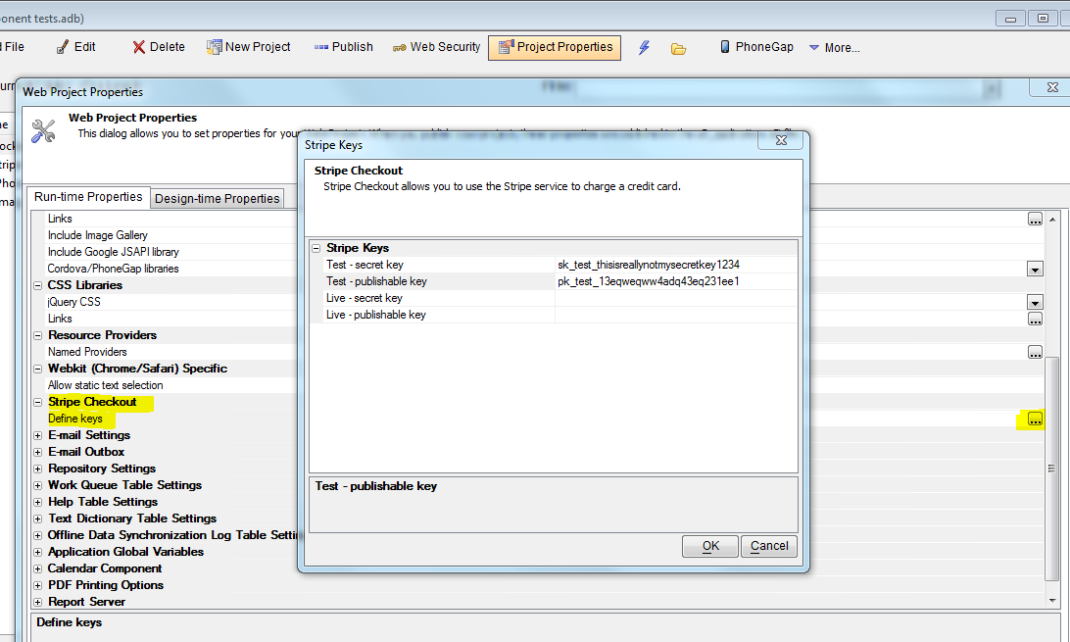Select the 'Test - secret key' label
Image resolution: width=1070 pixels, height=642 pixels.
tap(365, 265)
